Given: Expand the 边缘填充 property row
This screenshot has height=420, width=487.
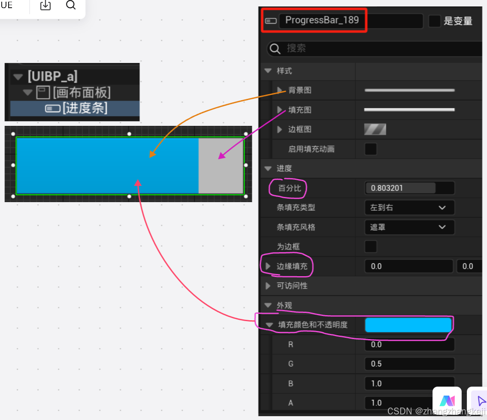Looking at the screenshot, I should tap(267, 266).
